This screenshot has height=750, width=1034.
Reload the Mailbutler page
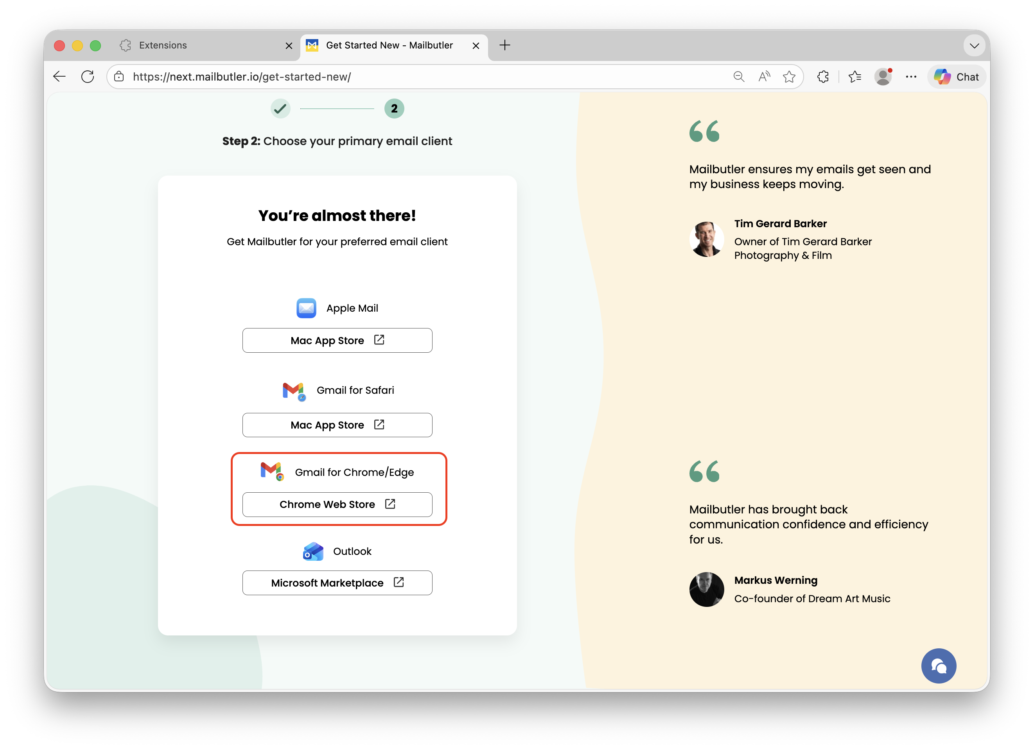tap(88, 77)
